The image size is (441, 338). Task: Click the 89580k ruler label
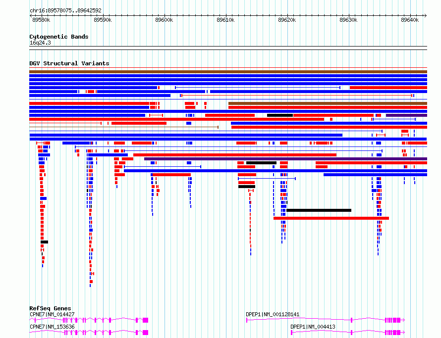click(41, 20)
